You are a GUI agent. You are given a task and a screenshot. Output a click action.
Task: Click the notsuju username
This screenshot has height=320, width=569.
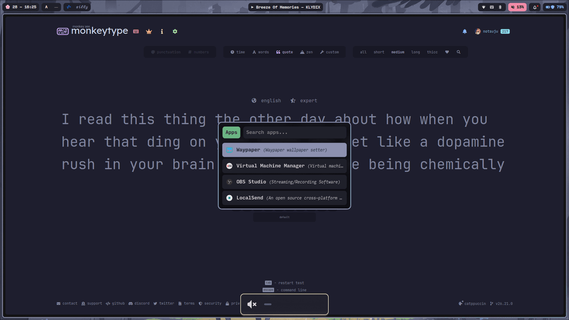[x=491, y=31]
